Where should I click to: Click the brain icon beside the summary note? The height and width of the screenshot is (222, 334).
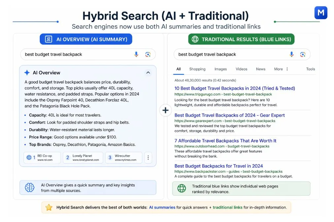(30, 187)
